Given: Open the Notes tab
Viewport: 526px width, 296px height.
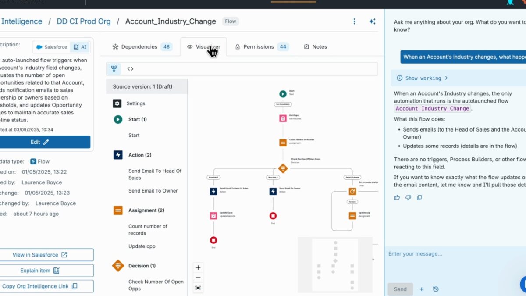Looking at the screenshot, I should pyautogui.click(x=315, y=47).
